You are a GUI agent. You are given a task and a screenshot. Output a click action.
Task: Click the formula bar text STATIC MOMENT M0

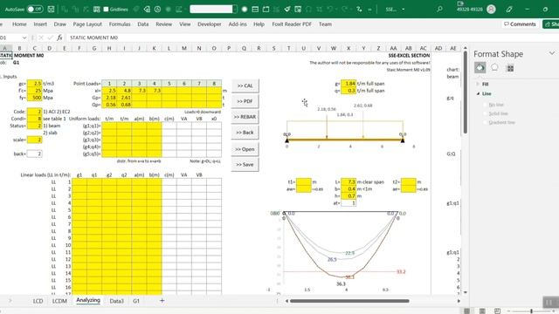click(x=93, y=38)
